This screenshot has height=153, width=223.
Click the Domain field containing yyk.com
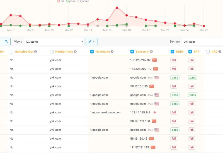[202, 42]
